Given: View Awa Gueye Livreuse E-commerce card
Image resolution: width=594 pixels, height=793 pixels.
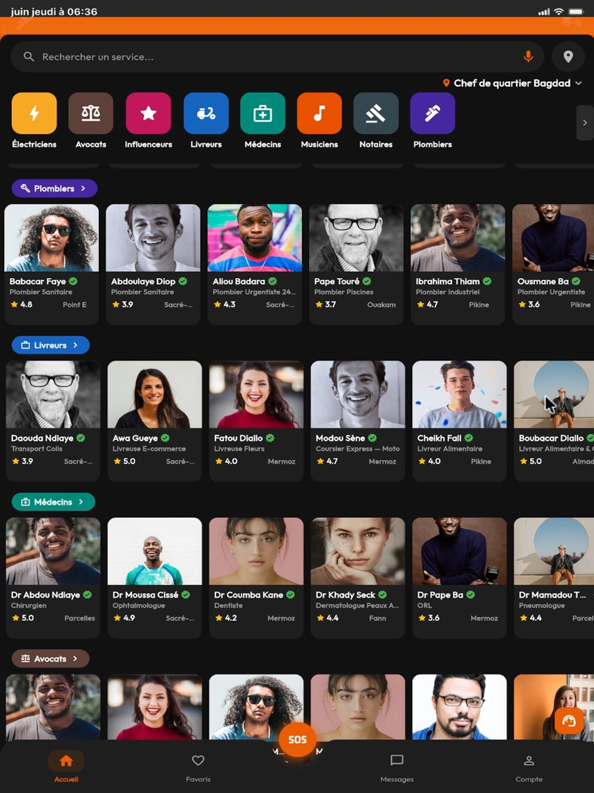Looking at the screenshot, I should pyautogui.click(x=155, y=421).
